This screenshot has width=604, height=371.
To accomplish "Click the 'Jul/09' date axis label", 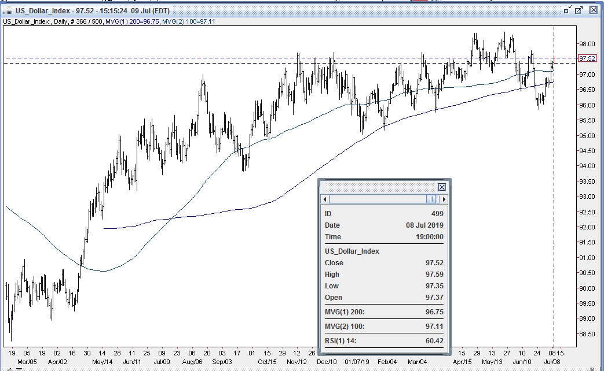I will (162, 362).
